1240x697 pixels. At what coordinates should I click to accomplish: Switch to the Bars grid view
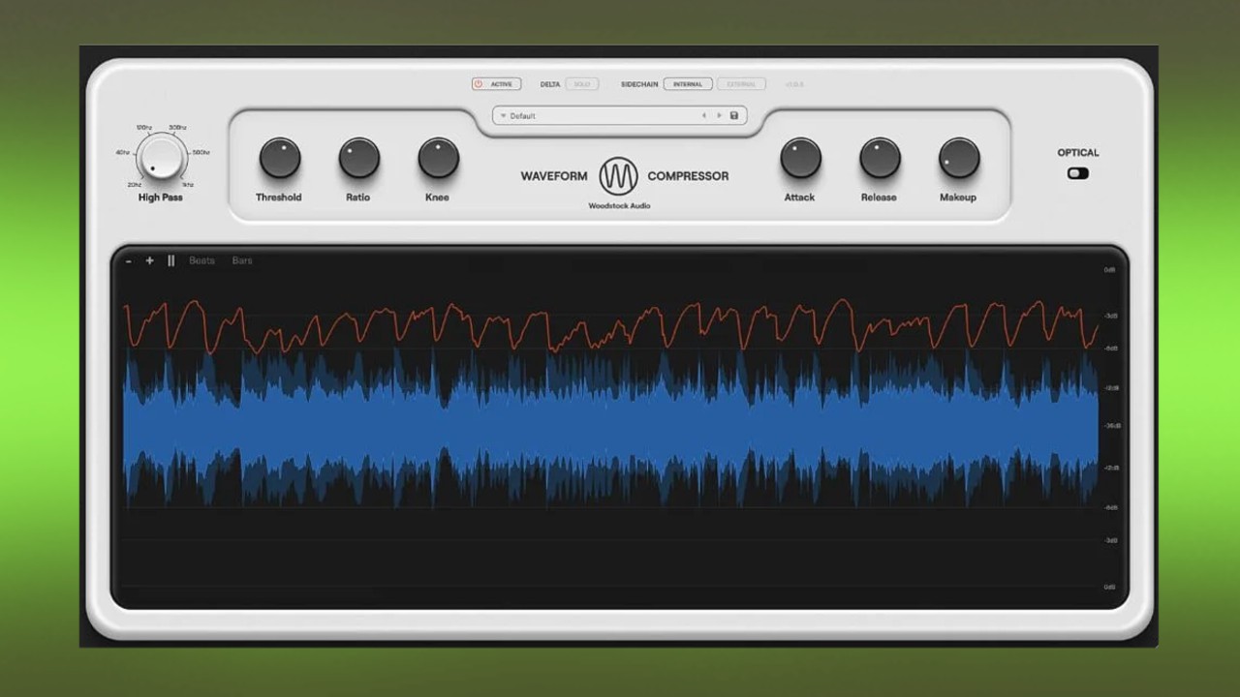(242, 260)
